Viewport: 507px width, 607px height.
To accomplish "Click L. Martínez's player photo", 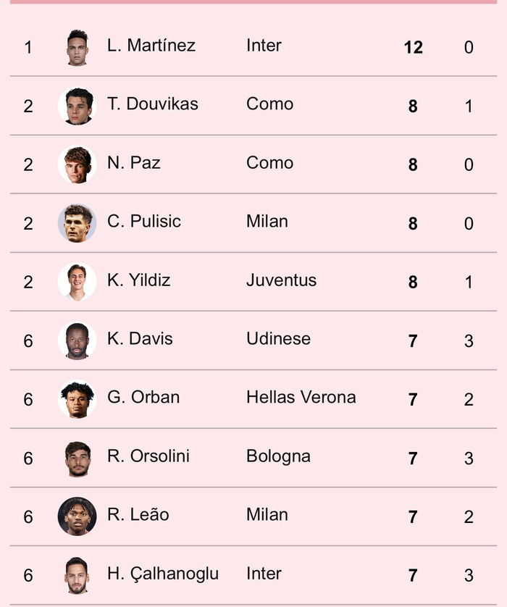I will pos(77,47).
